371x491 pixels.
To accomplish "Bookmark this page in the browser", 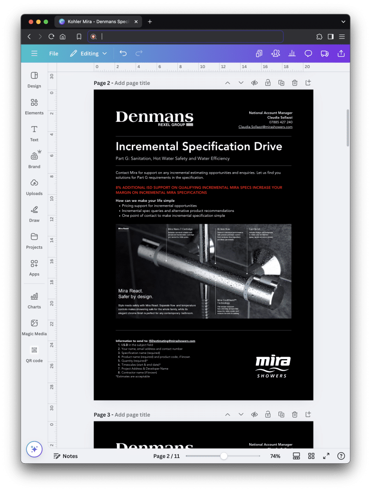I will click(79, 36).
